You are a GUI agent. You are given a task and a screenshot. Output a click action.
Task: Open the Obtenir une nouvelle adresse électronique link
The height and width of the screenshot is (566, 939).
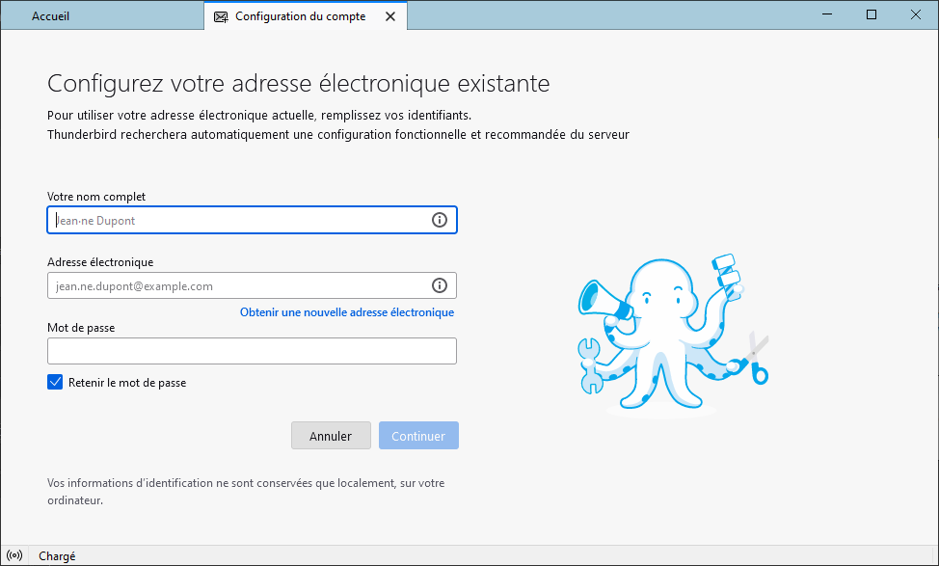[x=346, y=312]
